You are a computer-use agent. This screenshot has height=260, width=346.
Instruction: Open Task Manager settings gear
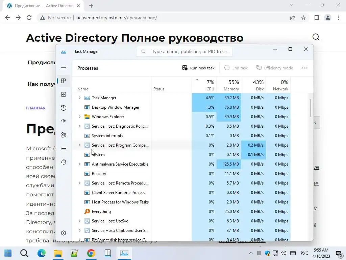click(x=64, y=233)
